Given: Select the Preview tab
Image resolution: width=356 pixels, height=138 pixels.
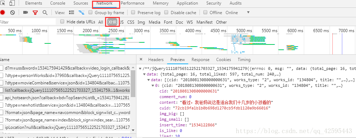Looking at the screenshot, I should 178,60.
